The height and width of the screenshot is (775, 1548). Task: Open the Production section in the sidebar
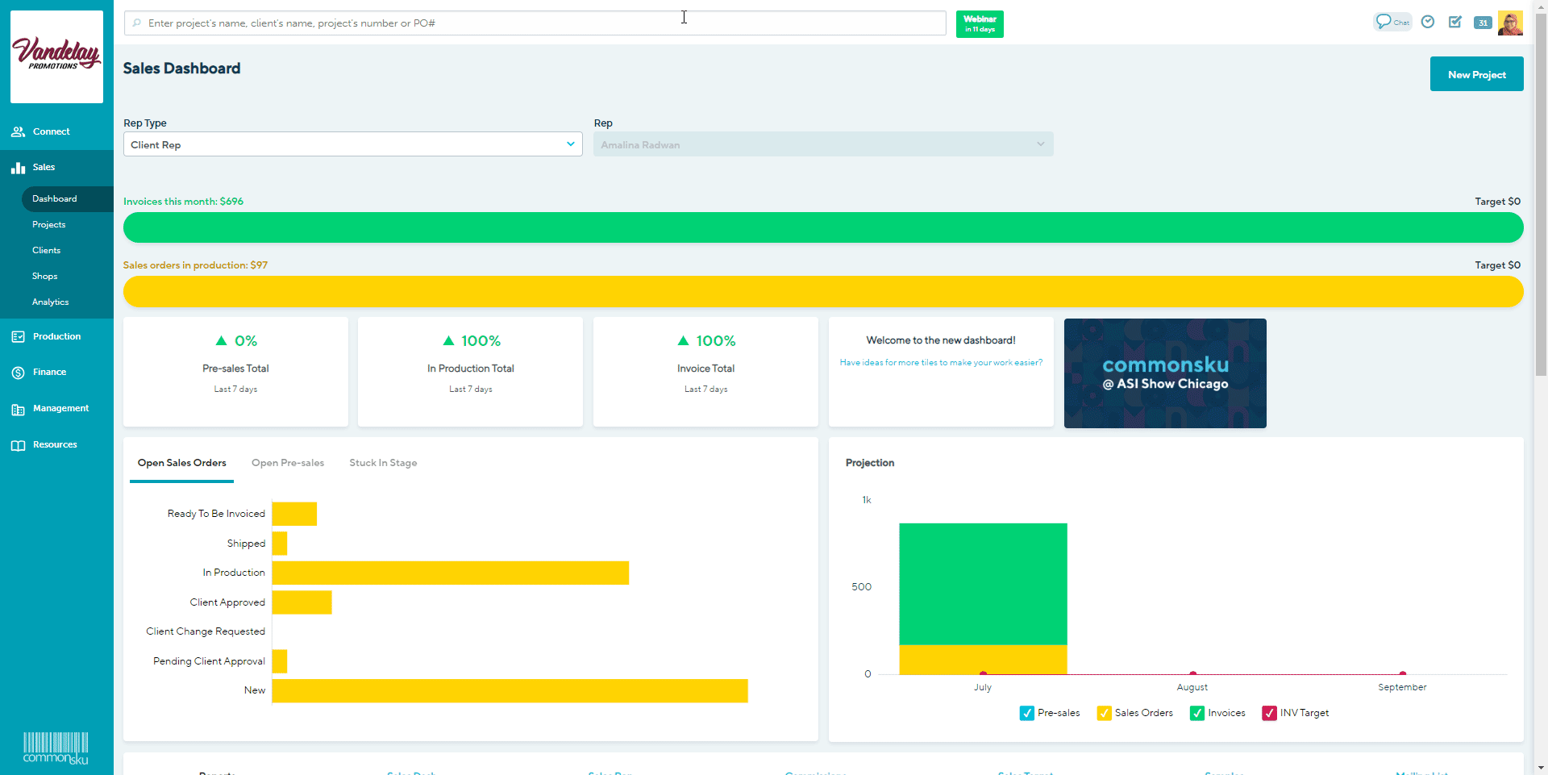(x=56, y=336)
